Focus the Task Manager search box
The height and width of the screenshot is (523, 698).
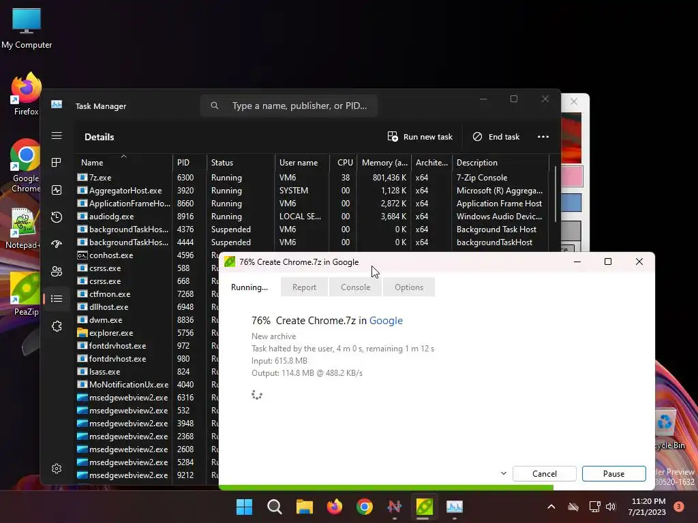pyautogui.click(x=289, y=106)
